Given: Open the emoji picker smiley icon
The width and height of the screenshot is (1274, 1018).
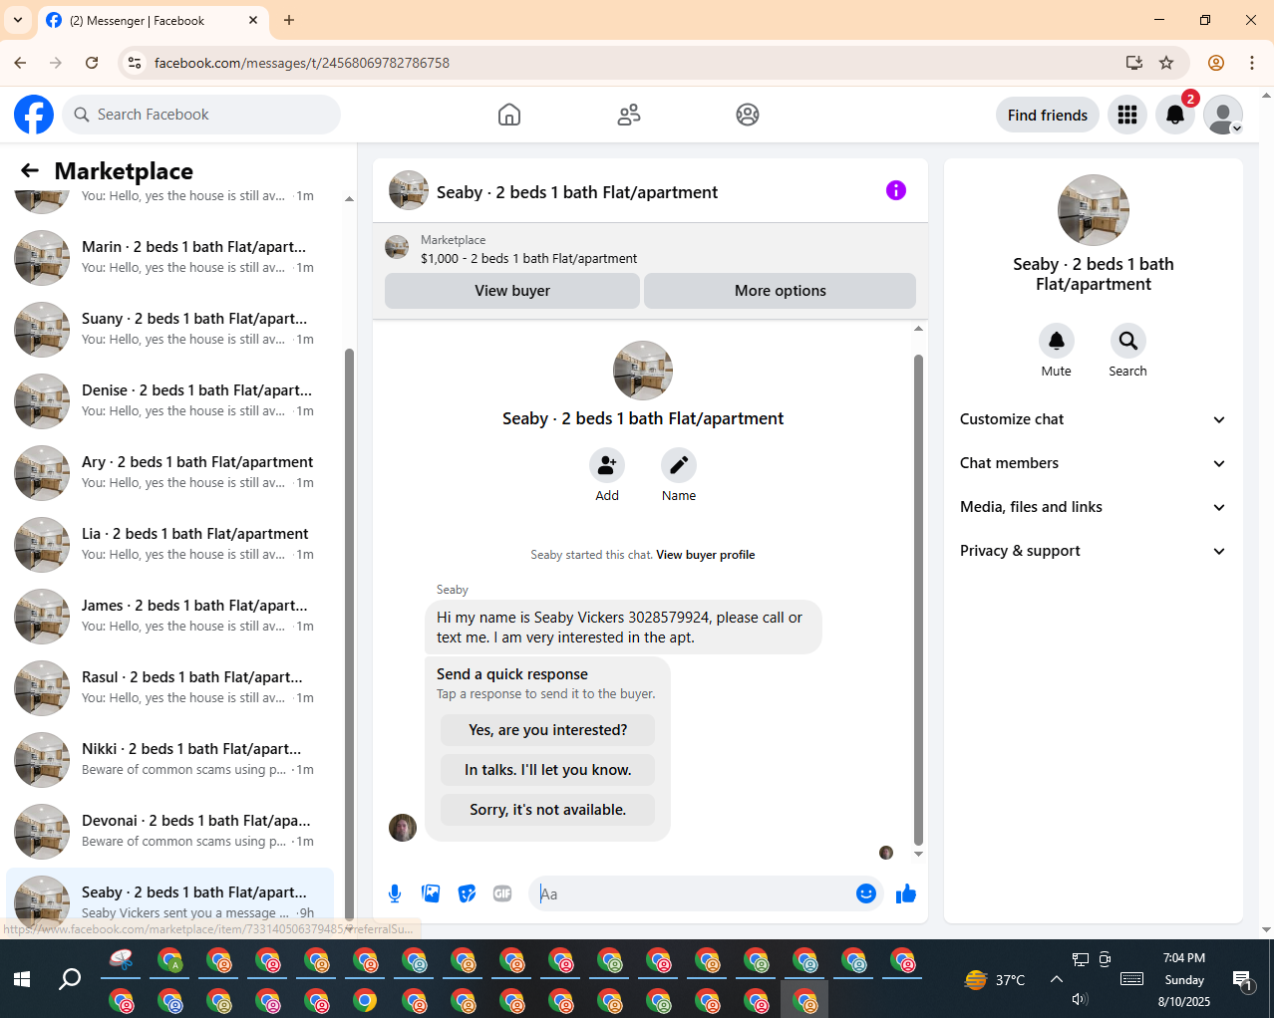Looking at the screenshot, I should point(866,893).
